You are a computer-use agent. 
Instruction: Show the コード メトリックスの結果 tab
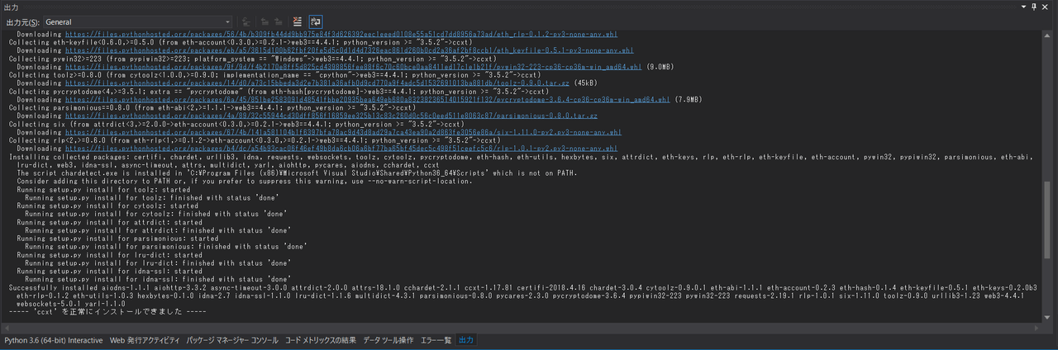[320, 340]
